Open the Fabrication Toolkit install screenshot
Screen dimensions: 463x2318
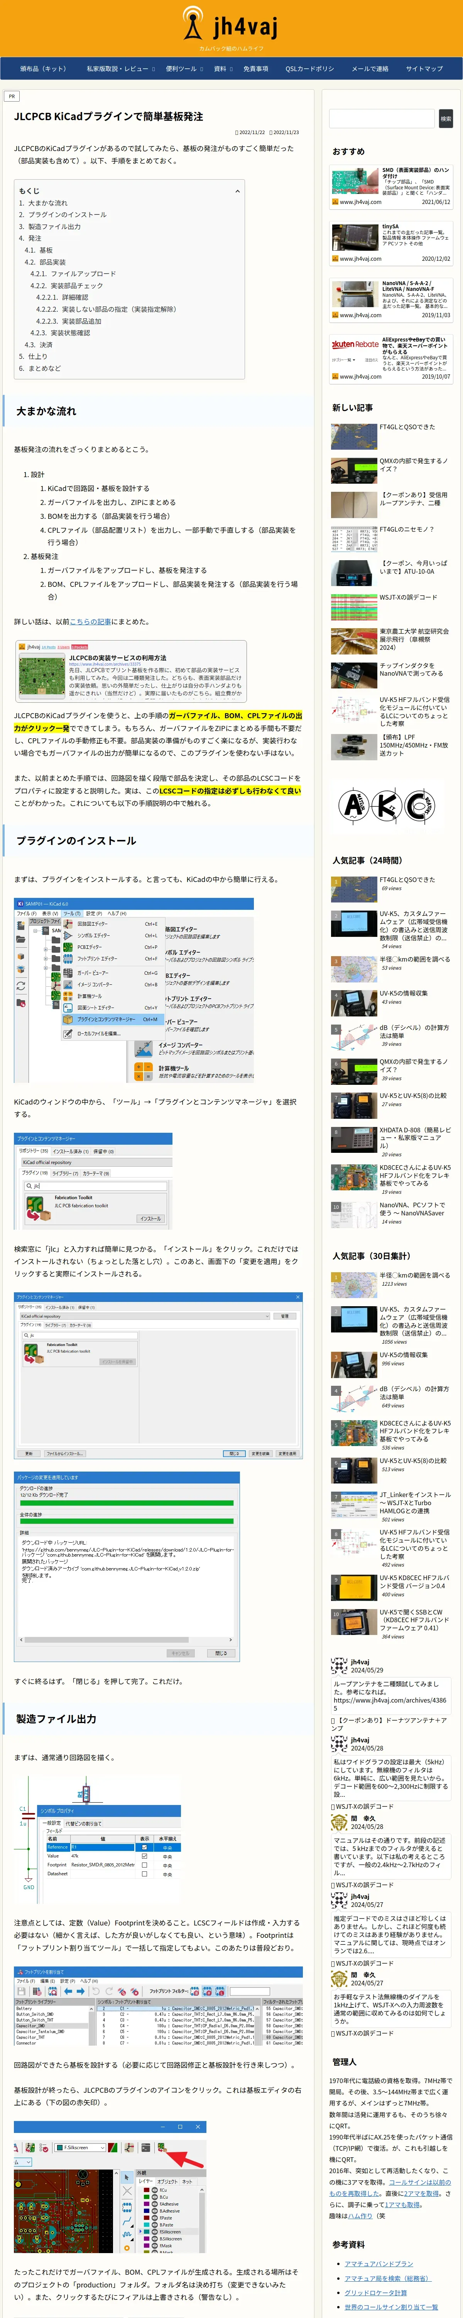click(x=93, y=1181)
